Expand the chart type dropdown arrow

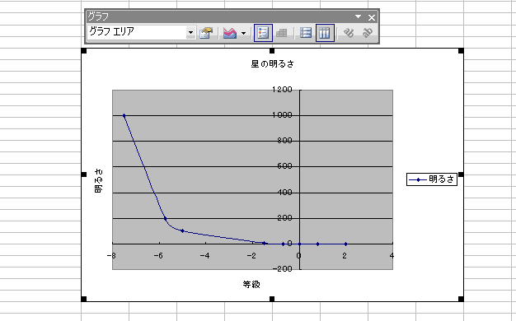(x=243, y=33)
